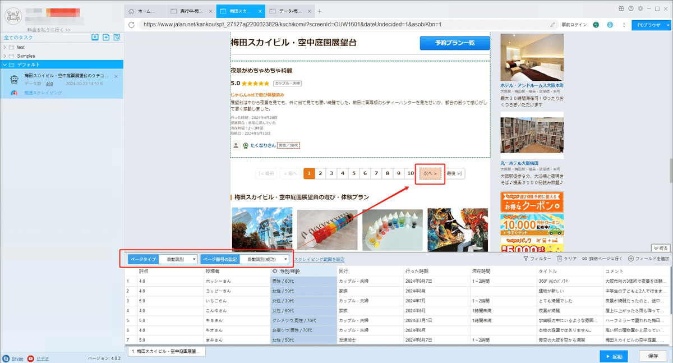Click the import task icon in sidebar header
This screenshot has width=673, height=363.
[95, 38]
